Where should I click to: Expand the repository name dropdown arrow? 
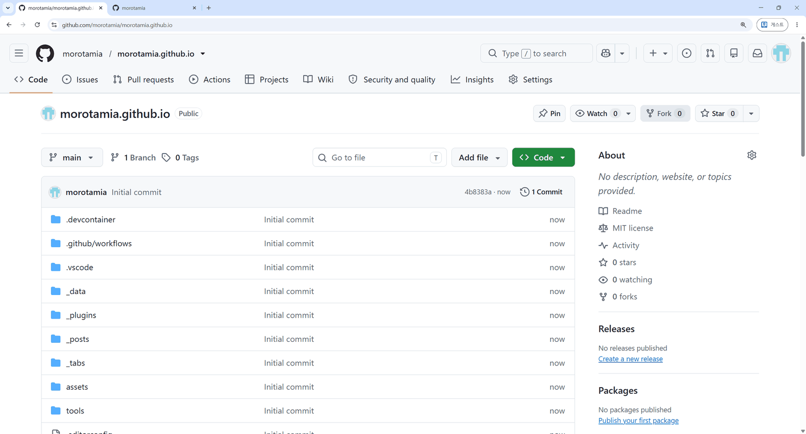203,54
